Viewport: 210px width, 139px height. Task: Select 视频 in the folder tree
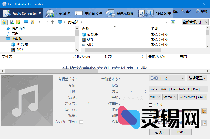point(20,49)
